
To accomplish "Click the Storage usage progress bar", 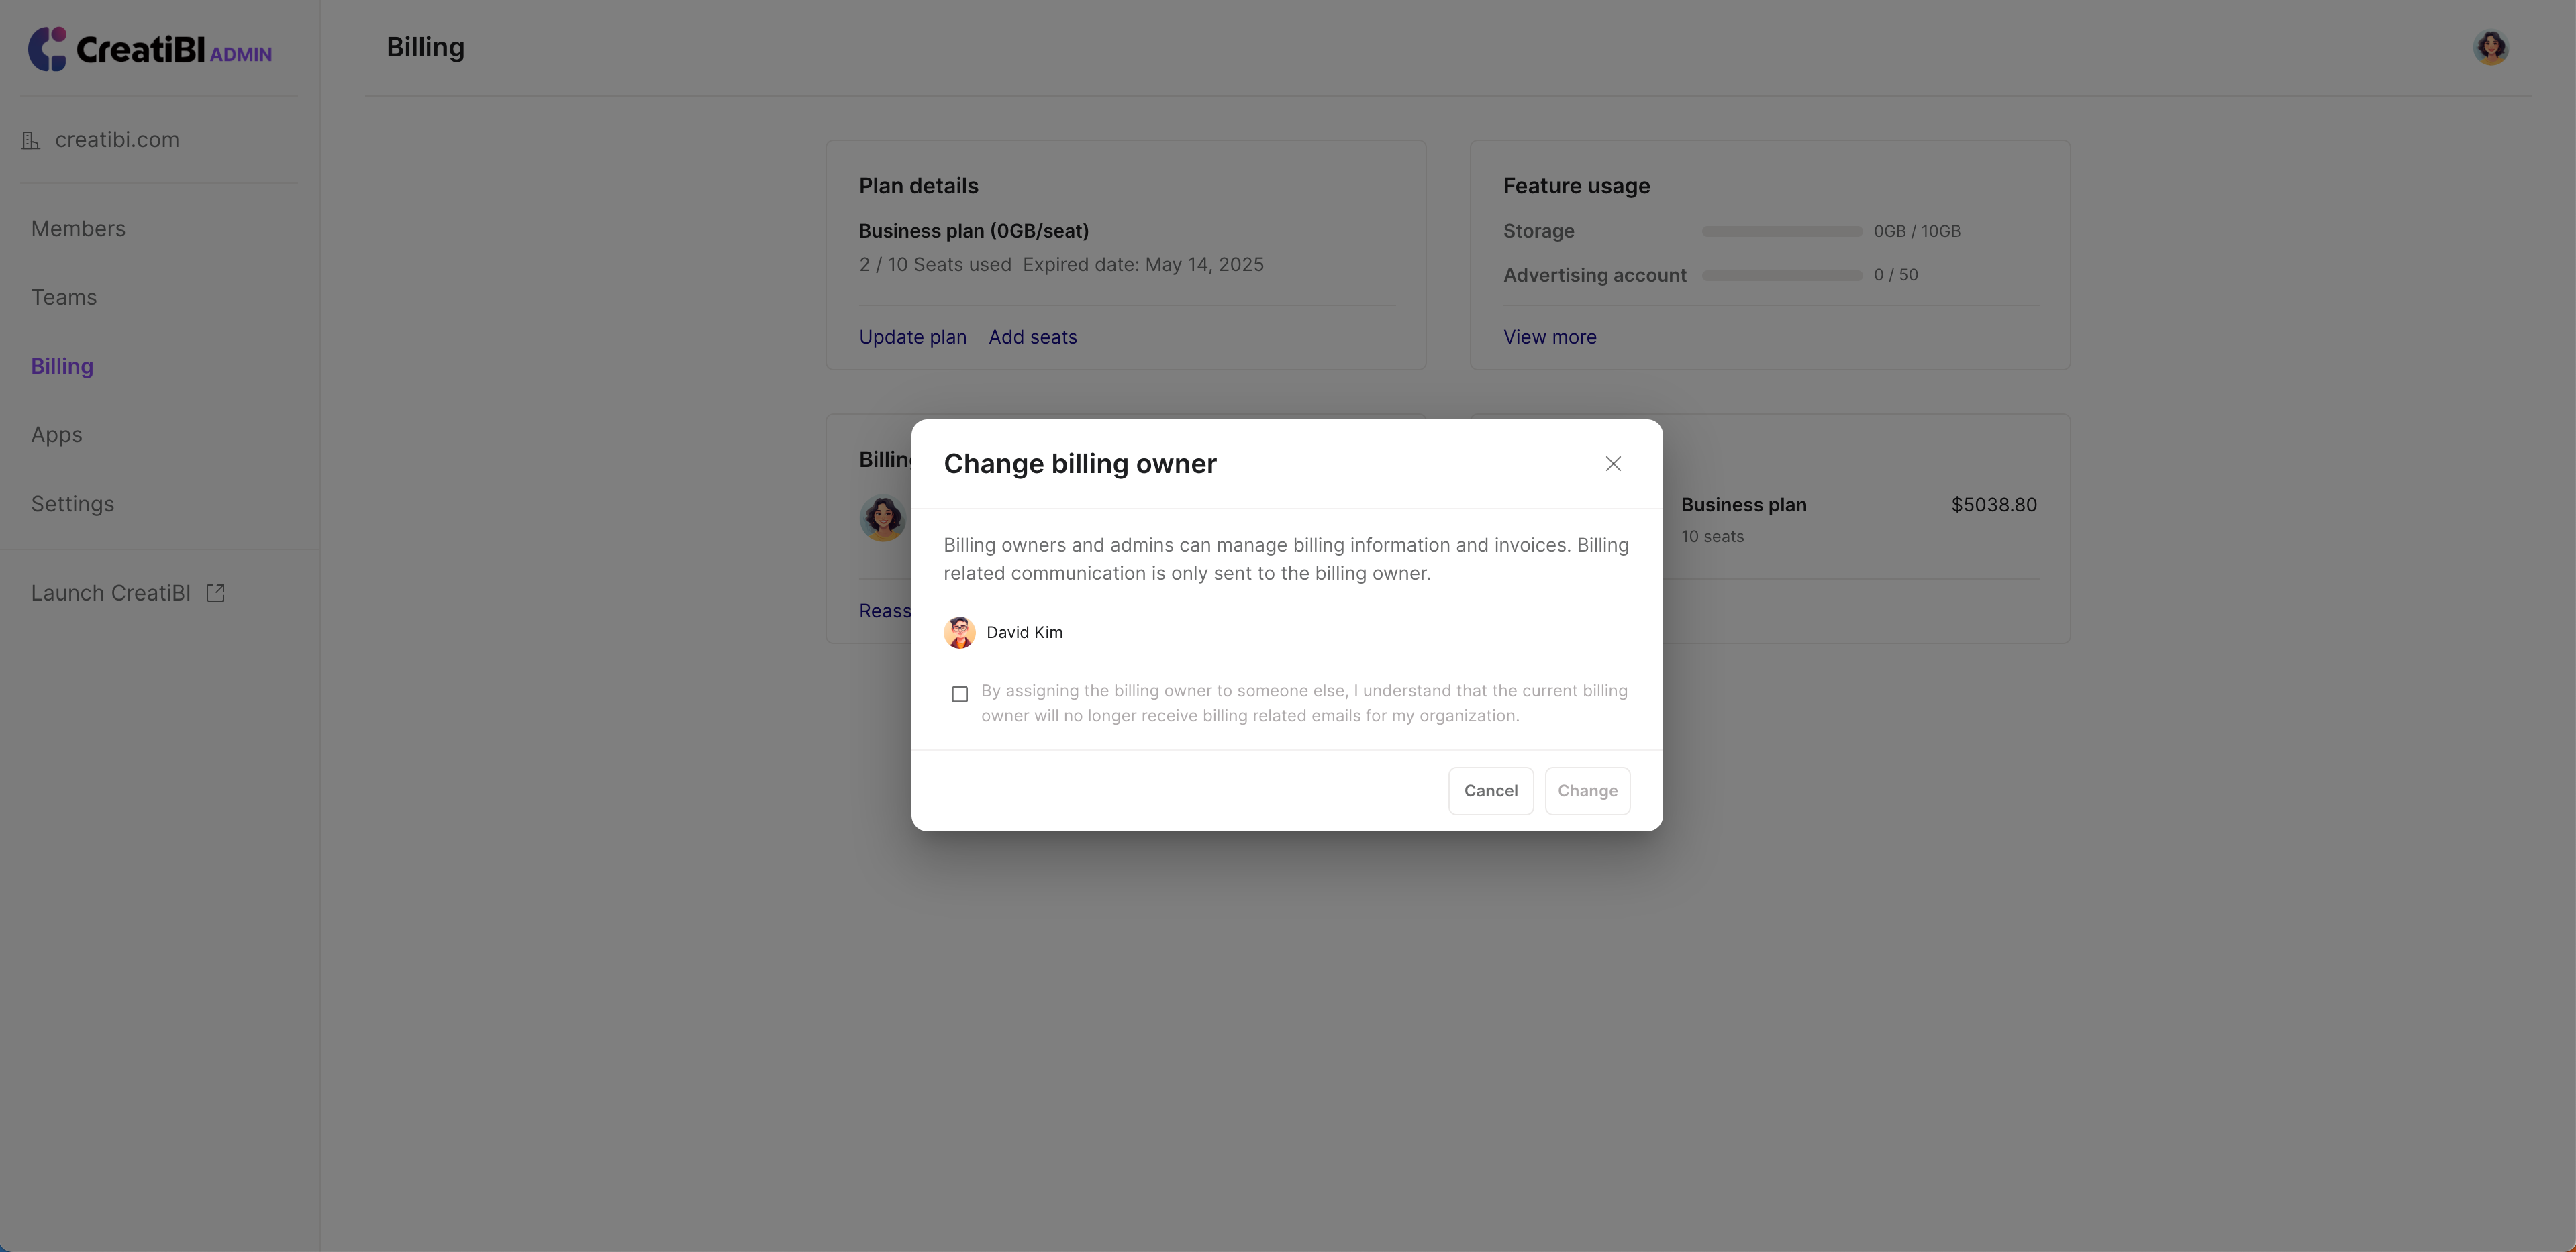I will (x=1782, y=231).
